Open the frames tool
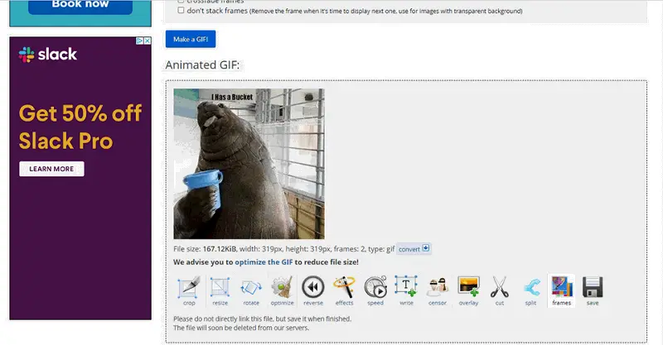The height and width of the screenshot is (345, 663). pos(562,291)
